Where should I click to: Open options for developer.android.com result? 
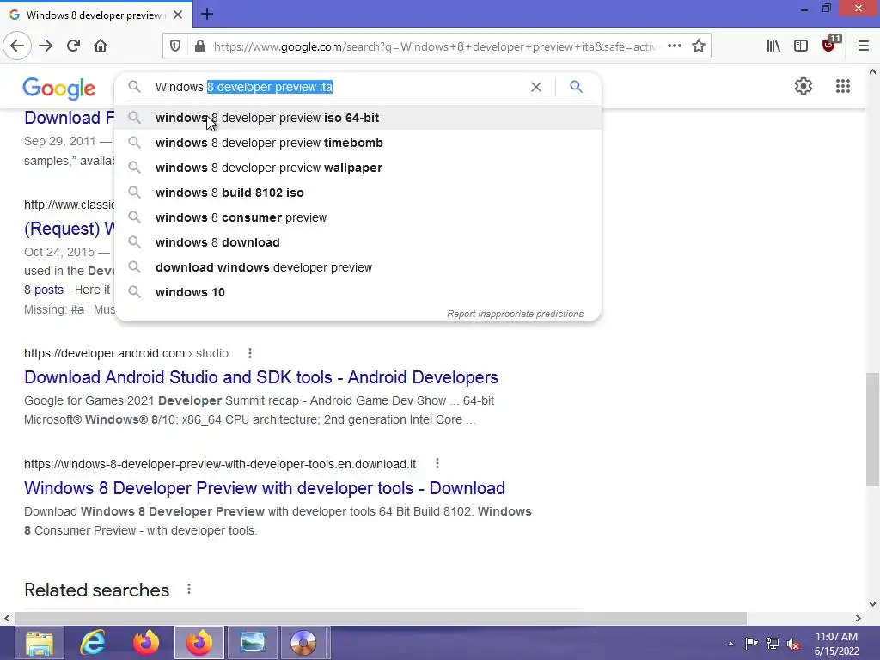coord(250,353)
